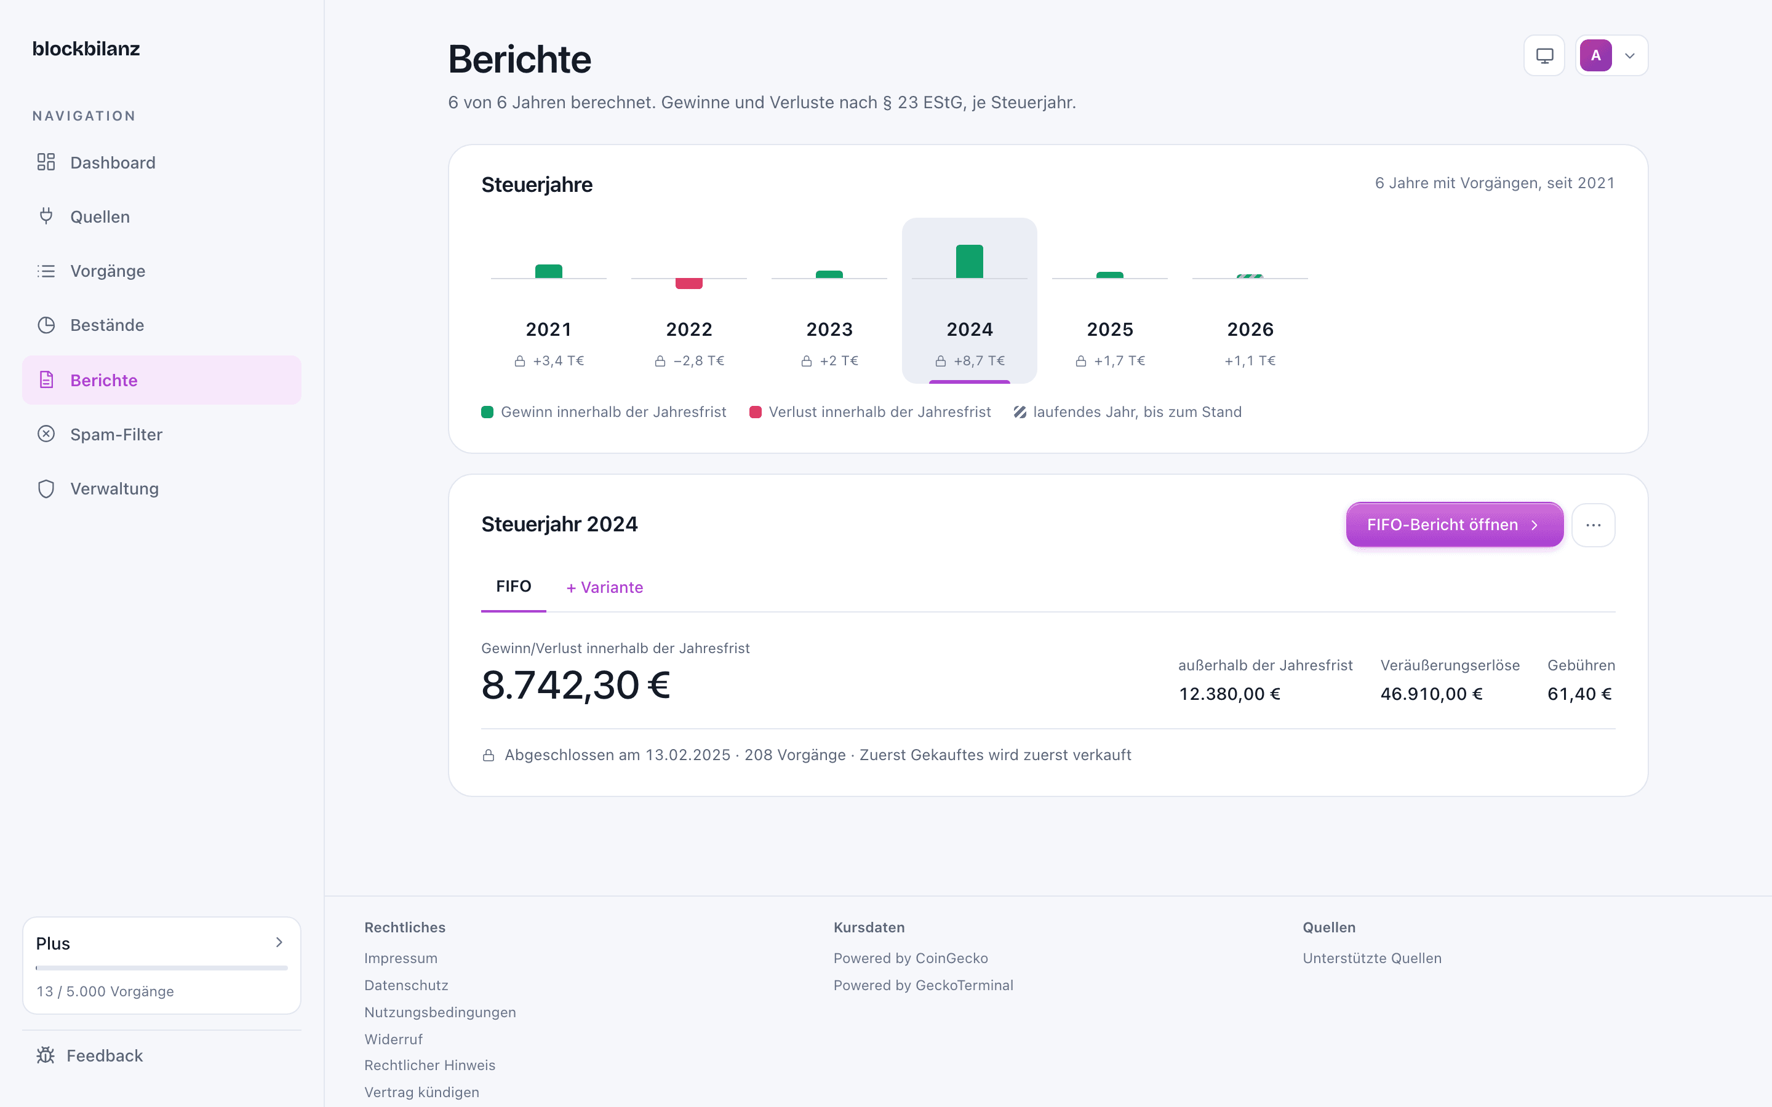Go to Vorgänge in navigation

162,271
